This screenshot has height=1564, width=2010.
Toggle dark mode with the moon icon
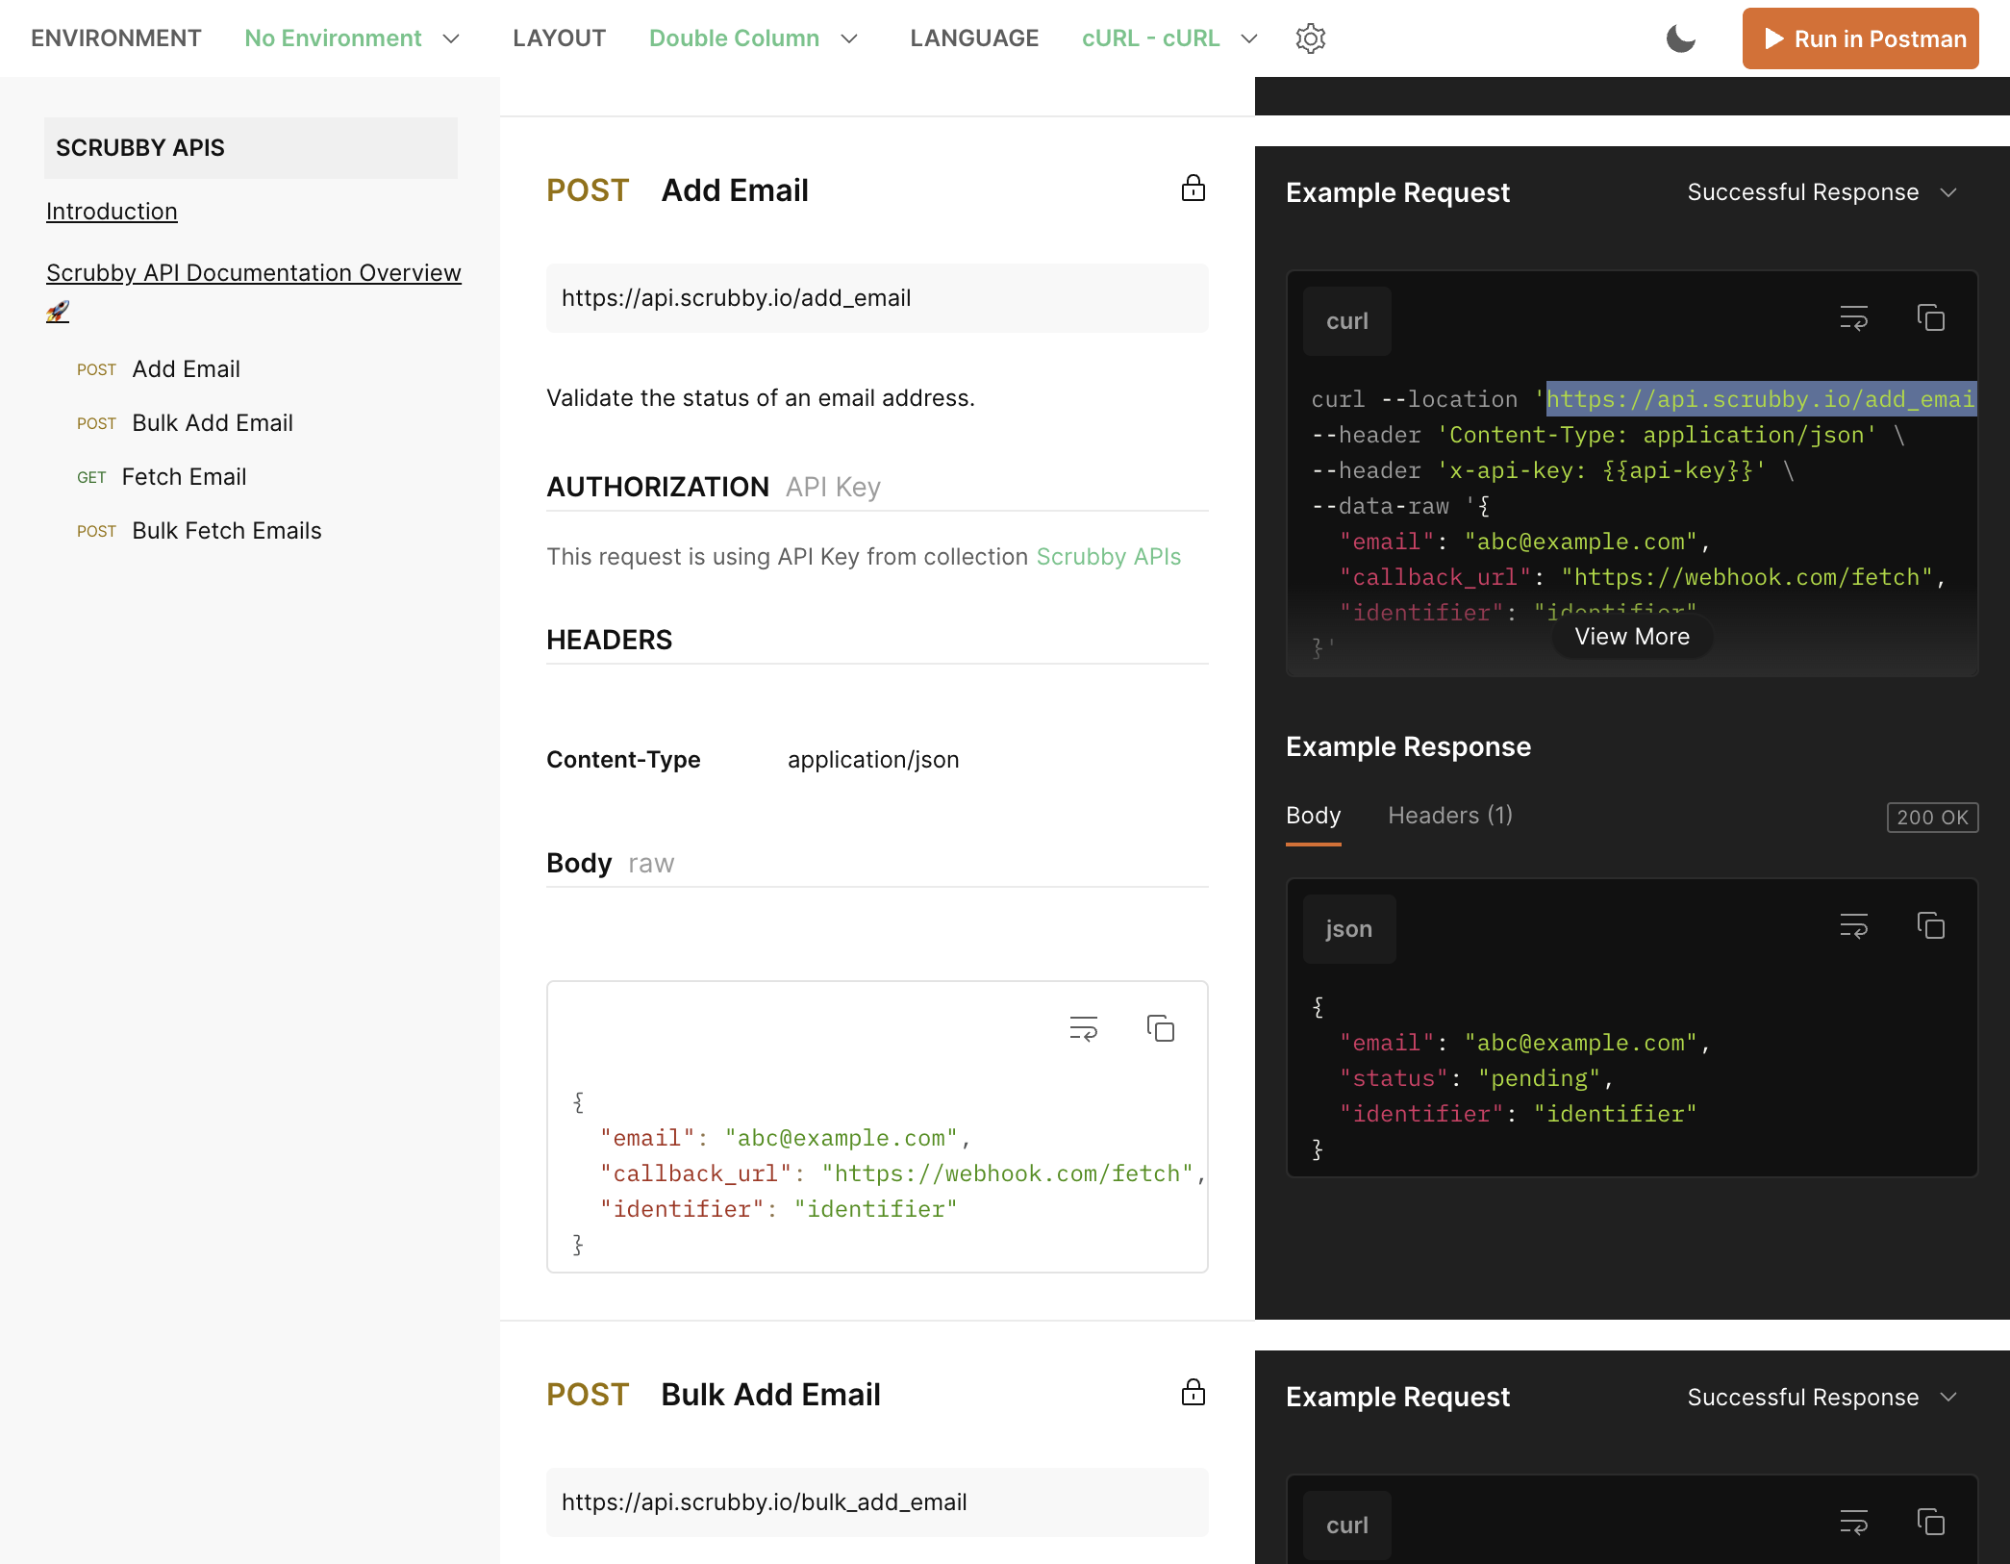click(x=1680, y=38)
